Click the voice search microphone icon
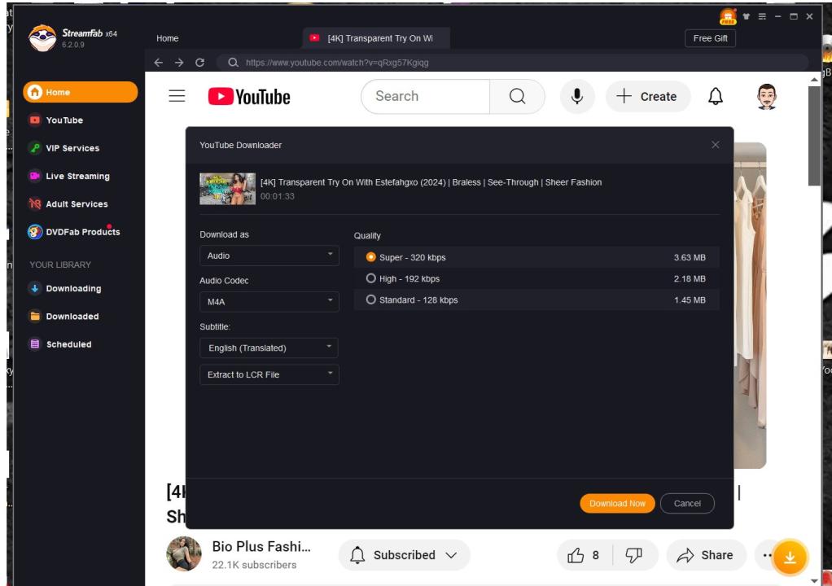 (577, 97)
